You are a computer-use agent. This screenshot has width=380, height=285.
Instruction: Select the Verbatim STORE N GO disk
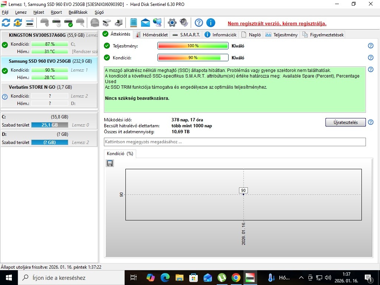[49, 95]
